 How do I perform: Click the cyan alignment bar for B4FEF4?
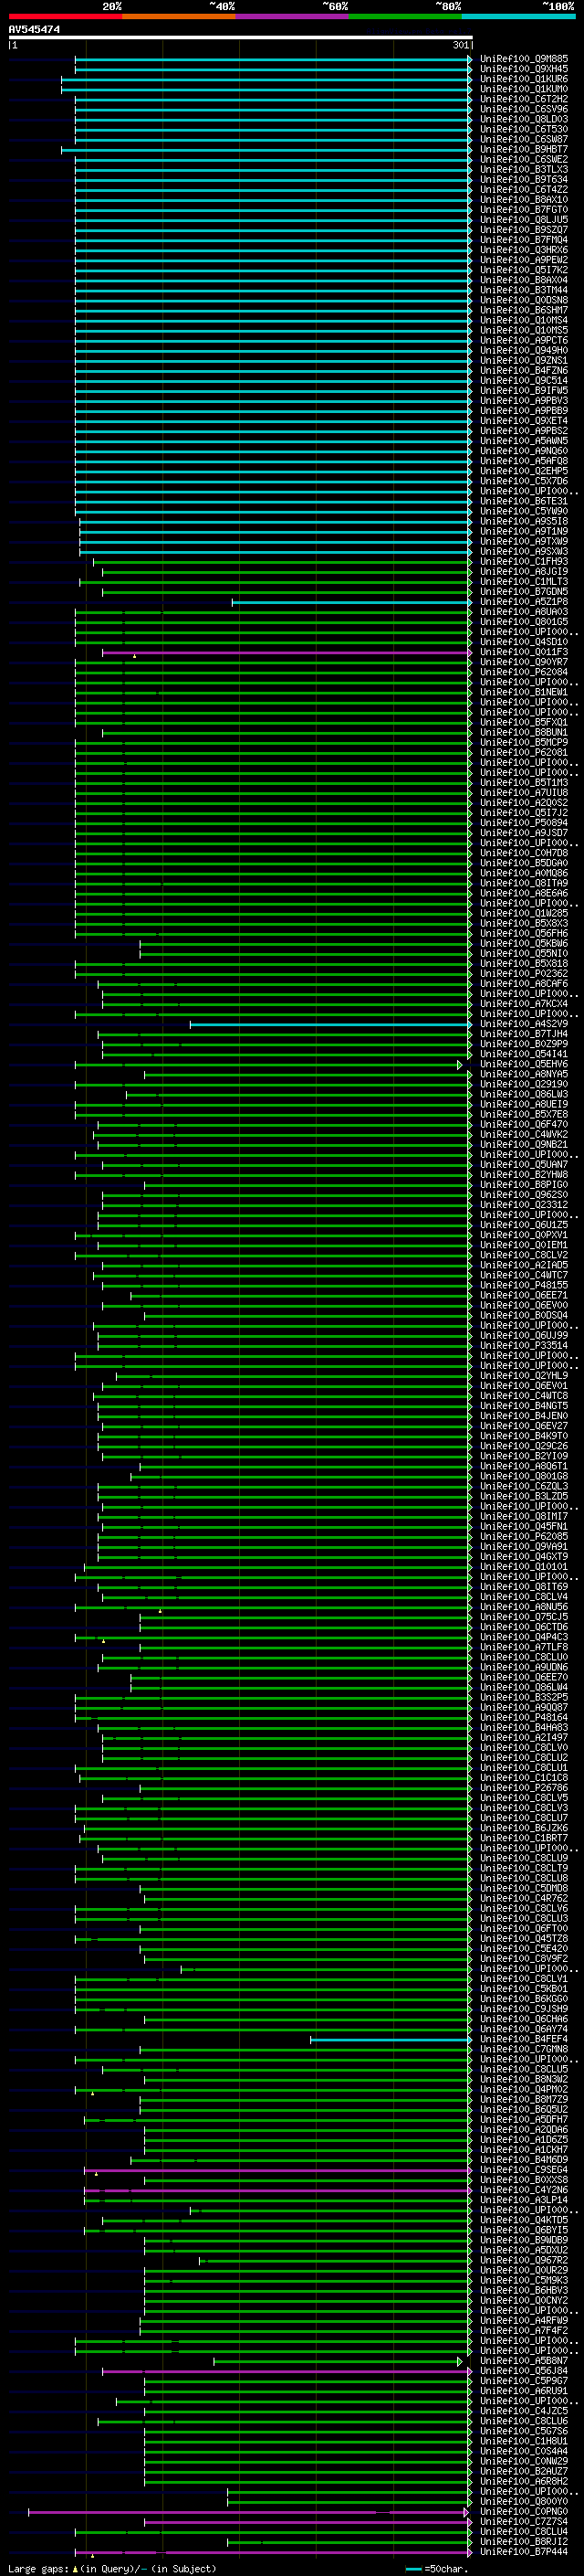[x=391, y=2040]
